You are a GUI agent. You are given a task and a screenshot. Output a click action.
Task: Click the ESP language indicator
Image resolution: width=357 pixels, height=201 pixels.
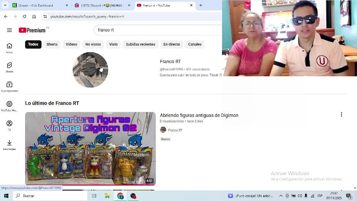tap(320, 196)
